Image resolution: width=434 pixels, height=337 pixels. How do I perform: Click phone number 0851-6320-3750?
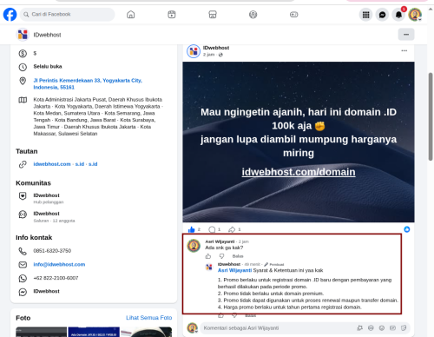coord(52,251)
